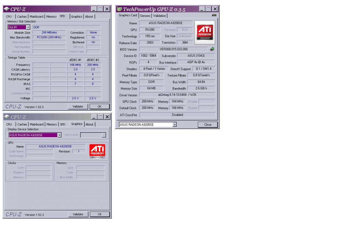This screenshot has width=343, height=229.
Task: Minimize the GPU-Z window
Action: click(202, 9)
